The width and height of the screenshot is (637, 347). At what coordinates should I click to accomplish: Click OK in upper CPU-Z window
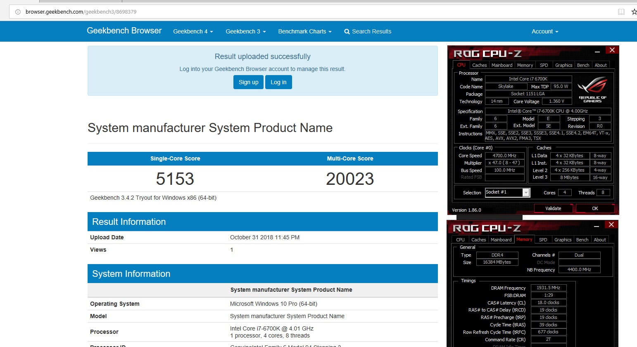pyautogui.click(x=595, y=208)
